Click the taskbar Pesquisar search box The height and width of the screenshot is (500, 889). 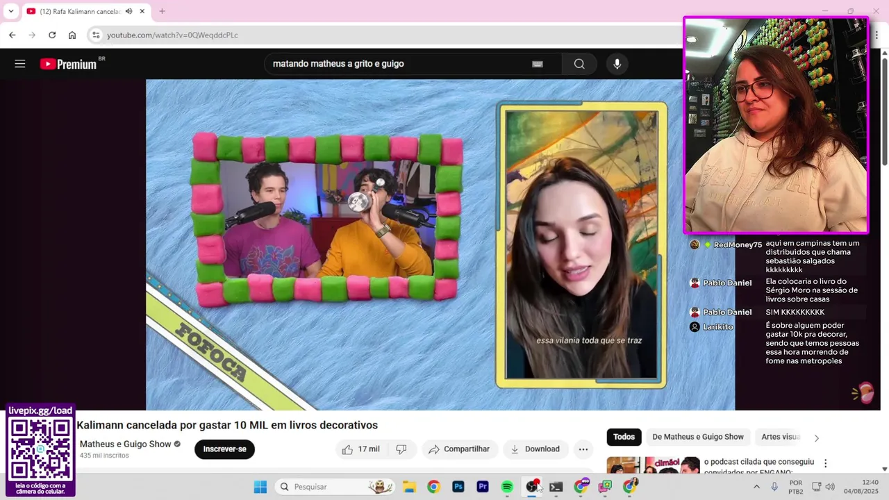point(336,487)
